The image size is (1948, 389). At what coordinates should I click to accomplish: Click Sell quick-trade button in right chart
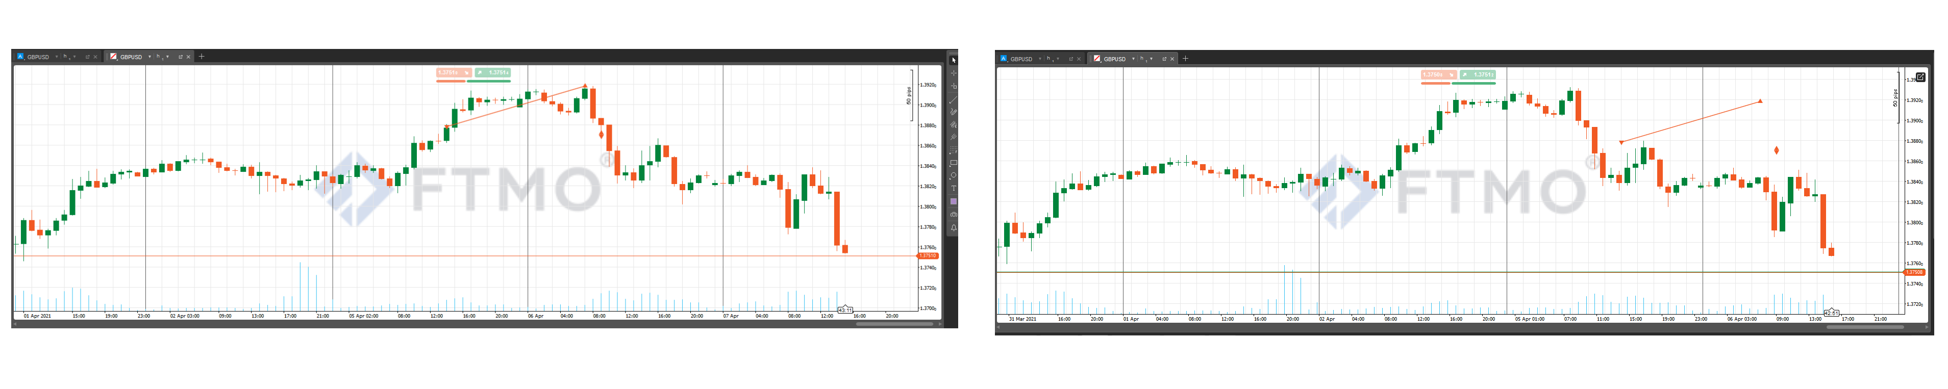pyautogui.click(x=1439, y=75)
